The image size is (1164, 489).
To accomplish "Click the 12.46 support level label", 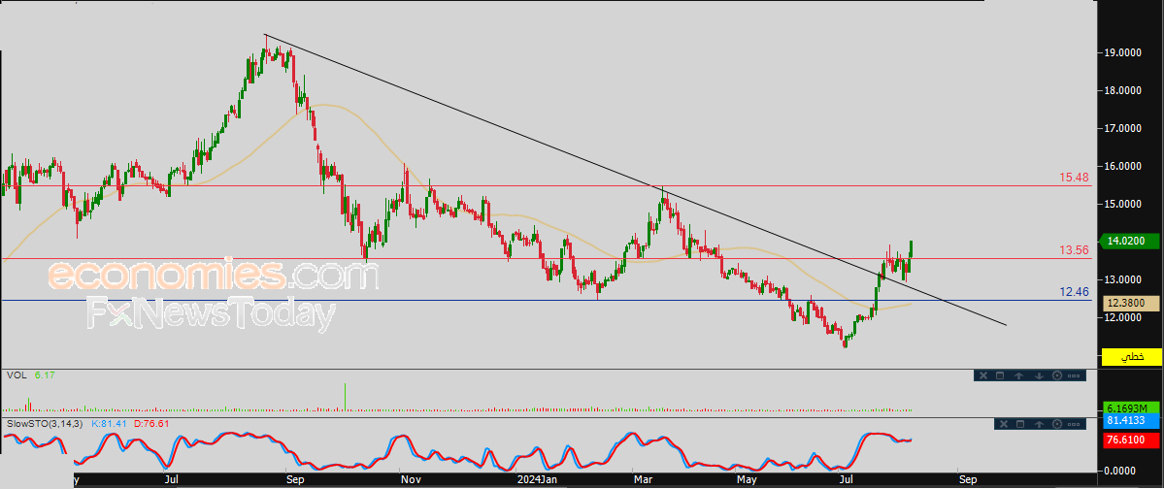I will pos(1074,292).
